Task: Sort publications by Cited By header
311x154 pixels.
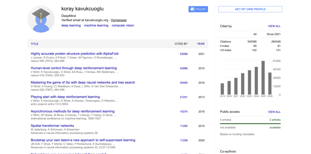Action: [181, 44]
